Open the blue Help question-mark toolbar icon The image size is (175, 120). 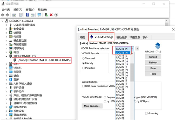27,15
